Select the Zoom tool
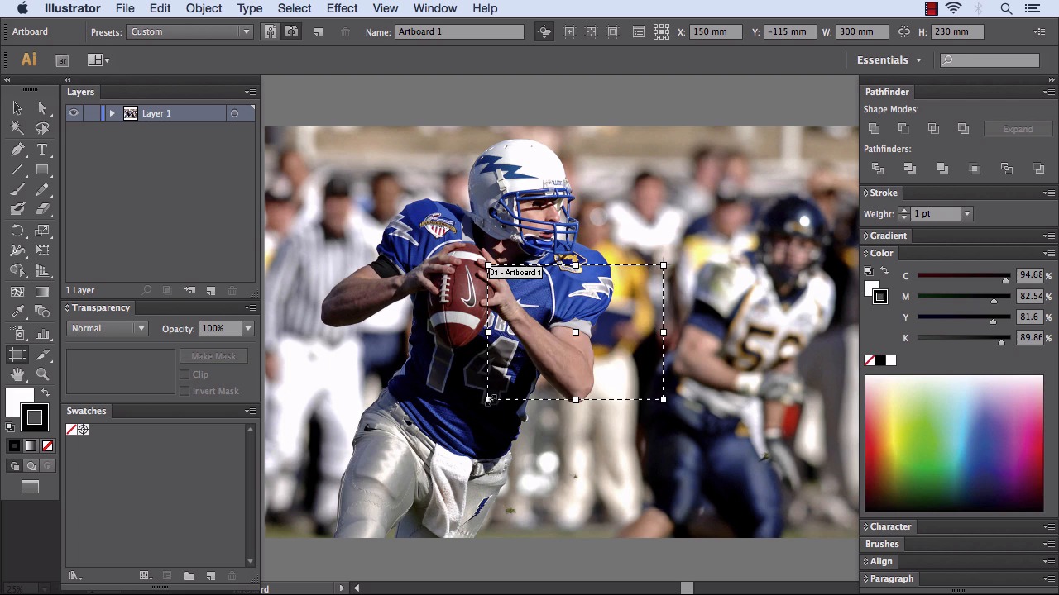The image size is (1059, 595). 42,375
